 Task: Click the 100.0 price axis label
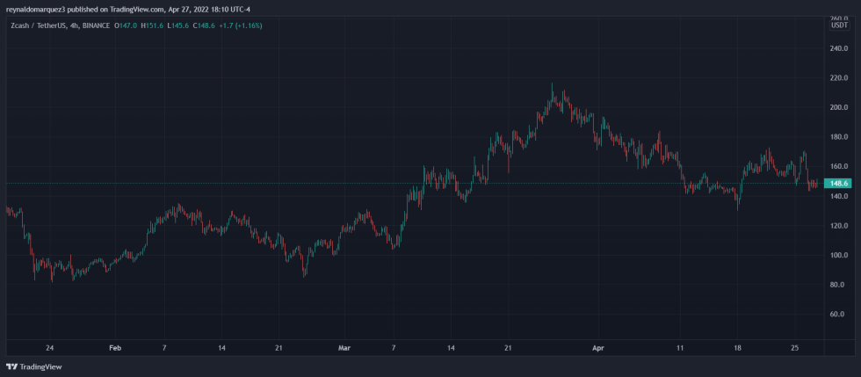click(x=839, y=255)
